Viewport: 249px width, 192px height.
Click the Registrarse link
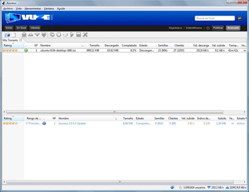click(x=175, y=28)
